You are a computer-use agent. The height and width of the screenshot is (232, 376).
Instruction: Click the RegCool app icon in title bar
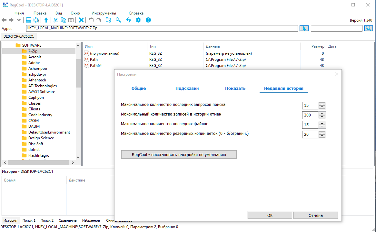click(x=5, y=5)
